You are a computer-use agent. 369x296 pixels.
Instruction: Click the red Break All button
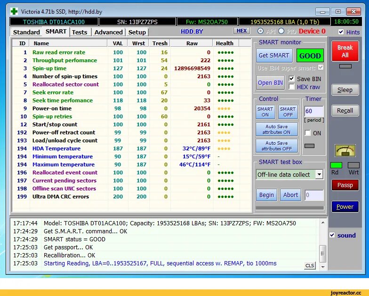coord(345,51)
